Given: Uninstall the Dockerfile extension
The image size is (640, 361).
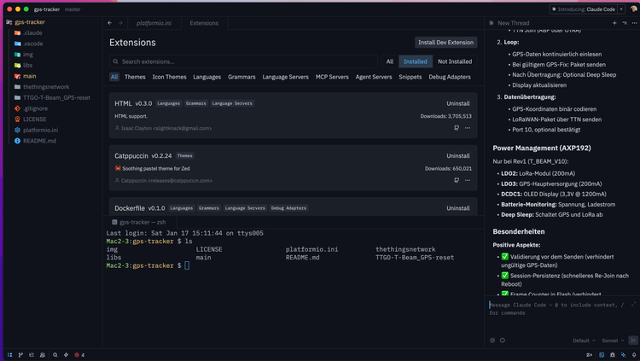Looking at the screenshot, I should [458, 208].
